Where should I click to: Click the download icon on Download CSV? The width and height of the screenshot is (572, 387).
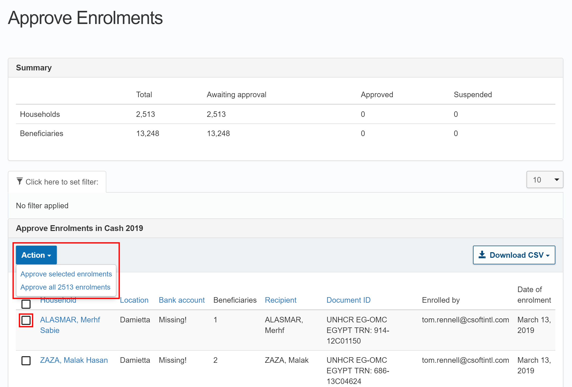[482, 255]
